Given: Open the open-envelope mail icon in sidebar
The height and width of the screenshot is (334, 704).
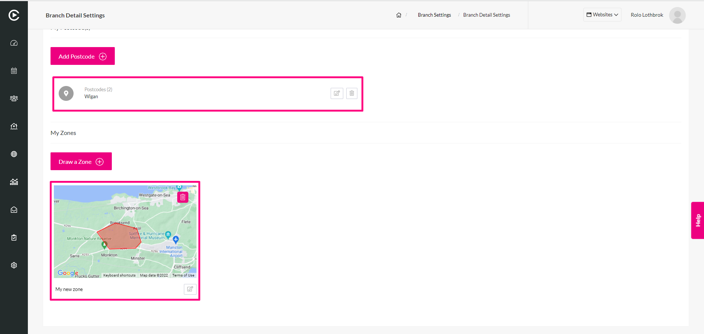Looking at the screenshot, I should click(x=14, y=210).
